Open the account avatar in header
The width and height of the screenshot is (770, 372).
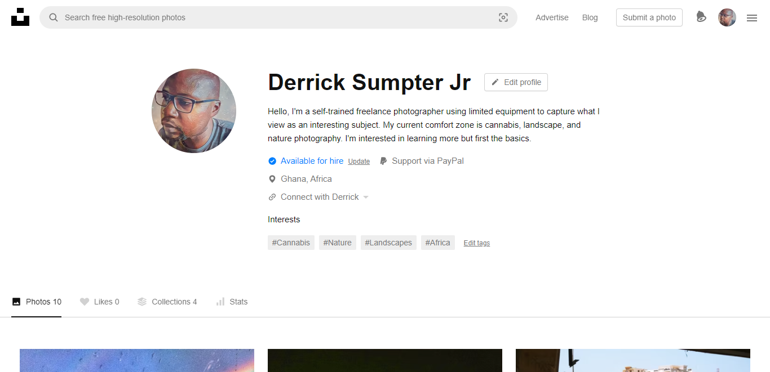[727, 17]
